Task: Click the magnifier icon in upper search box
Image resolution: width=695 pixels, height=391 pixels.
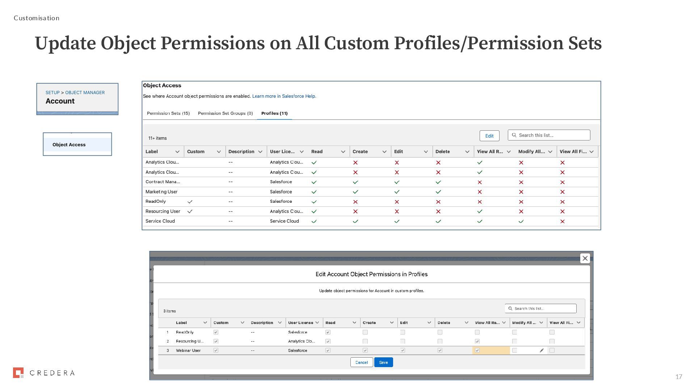Action: point(514,135)
